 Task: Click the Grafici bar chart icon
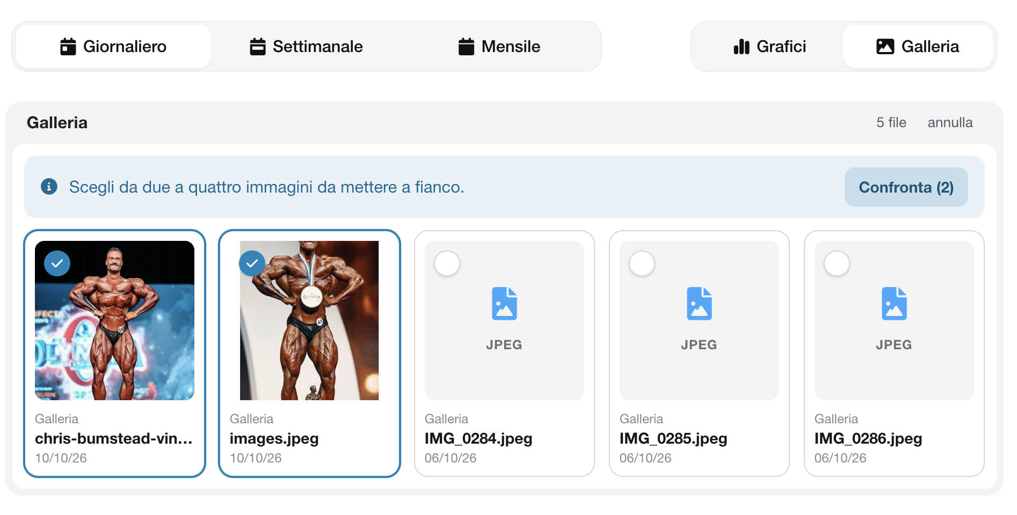(742, 47)
